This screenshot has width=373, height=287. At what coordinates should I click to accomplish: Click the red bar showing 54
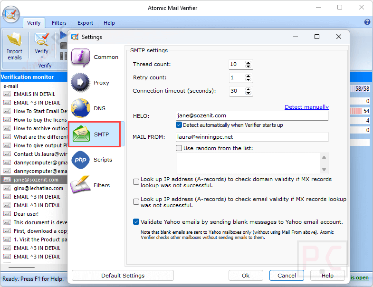tap(360, 111)
